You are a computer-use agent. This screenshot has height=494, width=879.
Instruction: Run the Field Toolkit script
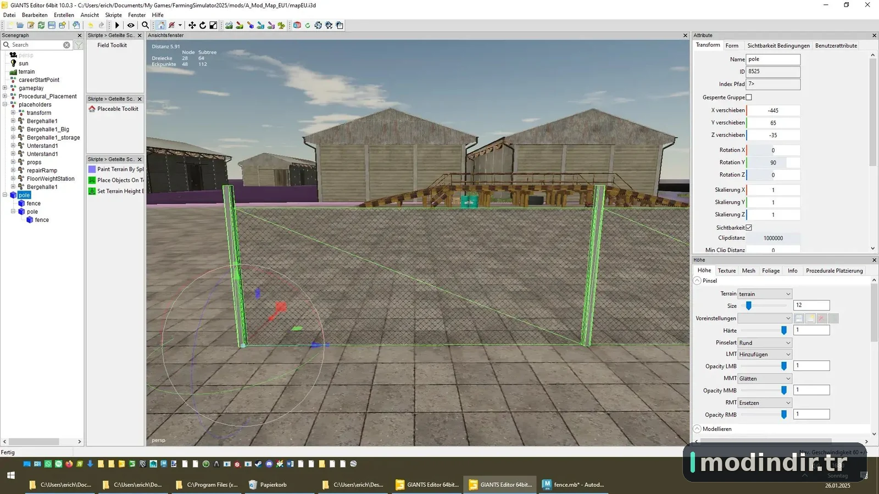click(x=112, y=45)
